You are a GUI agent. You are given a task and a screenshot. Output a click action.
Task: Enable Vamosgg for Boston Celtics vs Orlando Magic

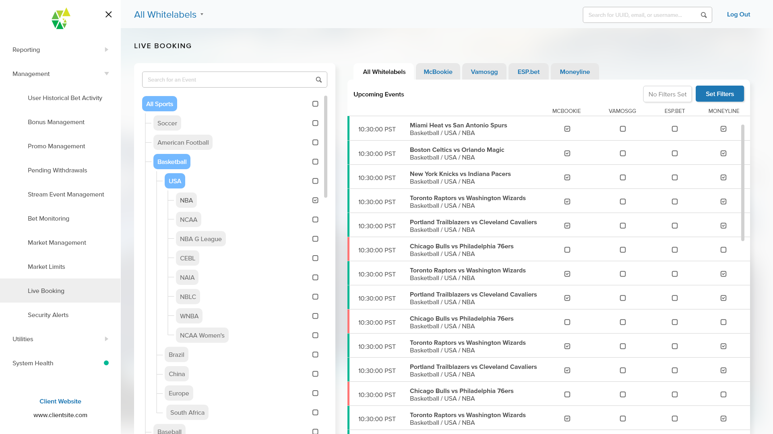coord(622,153)
